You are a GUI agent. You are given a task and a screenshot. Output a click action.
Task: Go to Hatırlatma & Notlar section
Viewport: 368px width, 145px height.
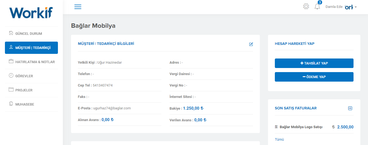pos(31,62)
